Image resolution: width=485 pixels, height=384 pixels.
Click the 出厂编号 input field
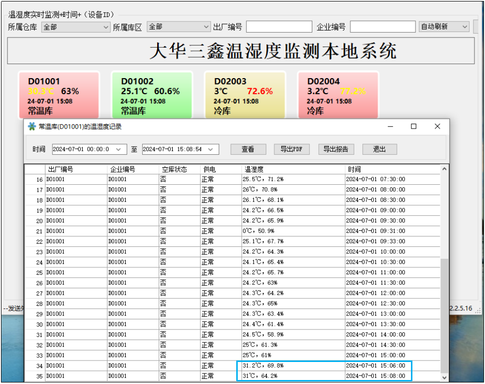279,27
